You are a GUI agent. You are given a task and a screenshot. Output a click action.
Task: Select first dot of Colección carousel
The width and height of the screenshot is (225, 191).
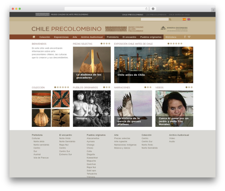tap(55, 87)
